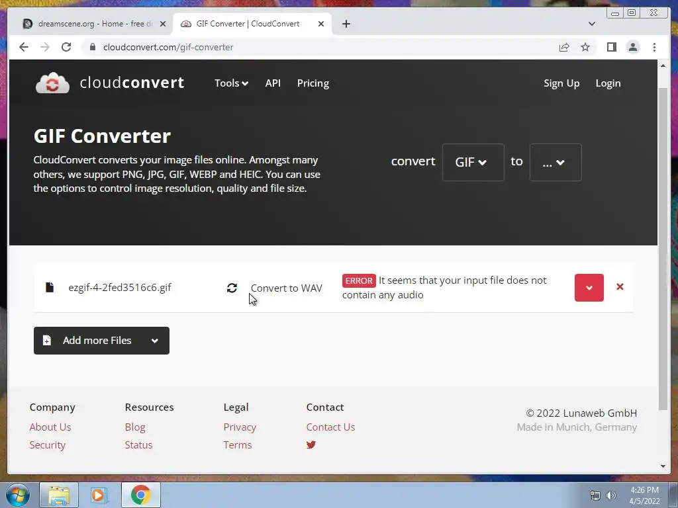Expand the red error details dropdown button

(x=589, y=288)
